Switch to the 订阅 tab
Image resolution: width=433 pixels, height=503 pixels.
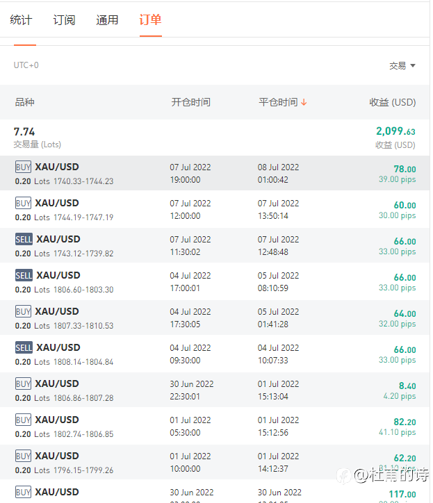point(64,20)
